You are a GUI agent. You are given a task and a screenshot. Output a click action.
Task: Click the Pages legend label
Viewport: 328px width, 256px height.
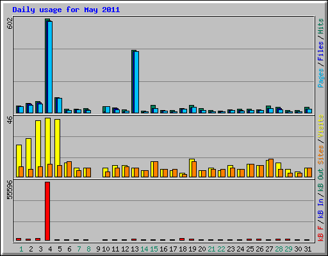click(x=320, y=78)
